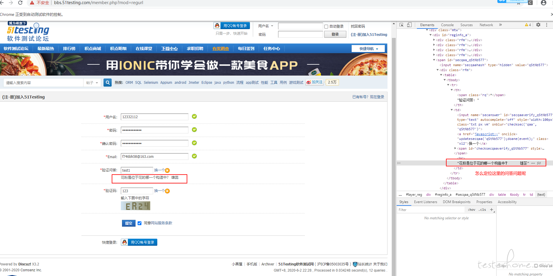The image size is (553, 276).
Task: Collapse the div id reginfo_a node
Action: point(431,35)
